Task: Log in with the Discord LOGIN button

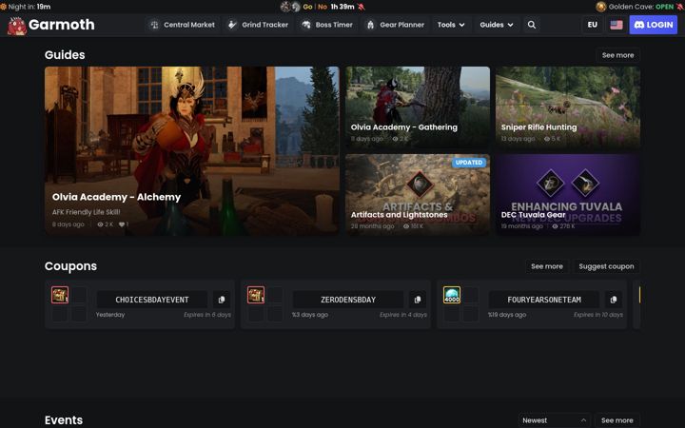Action: (653, 25)
